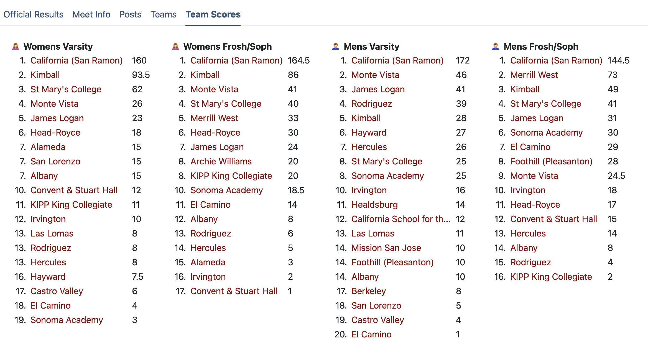
Task: Go to the Posts tab
Action: (x=130, y=14)
